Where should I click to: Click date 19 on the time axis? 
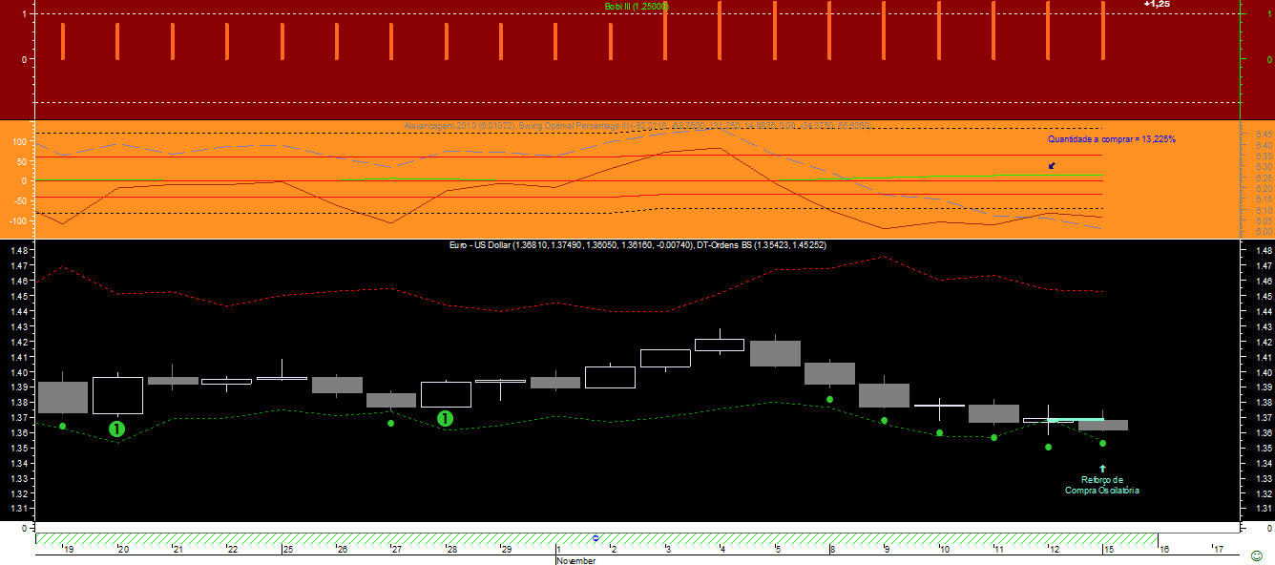click(68, 549)
